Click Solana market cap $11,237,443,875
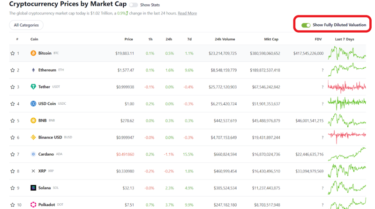 tap(266, 188)
